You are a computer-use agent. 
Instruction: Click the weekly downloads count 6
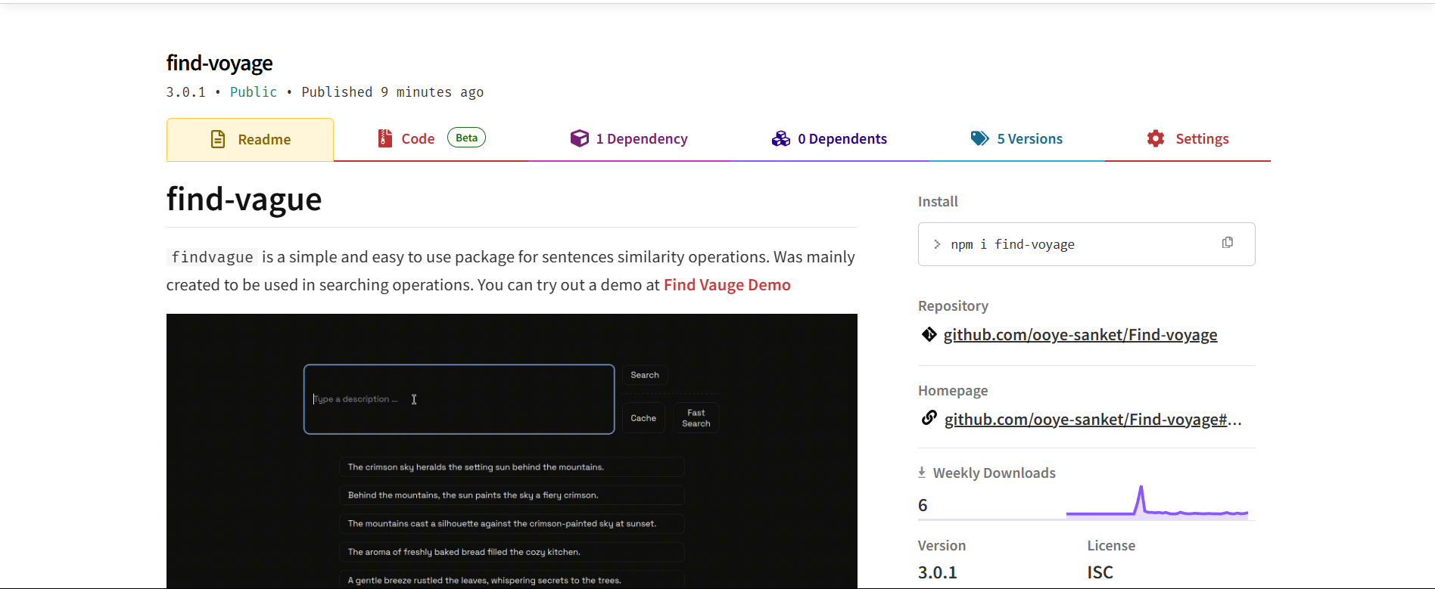[923, 505]
